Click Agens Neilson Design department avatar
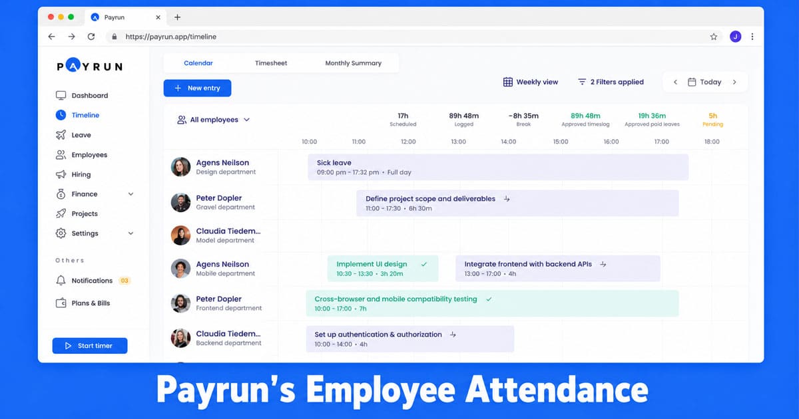799x419 pixels. (180, 167)
